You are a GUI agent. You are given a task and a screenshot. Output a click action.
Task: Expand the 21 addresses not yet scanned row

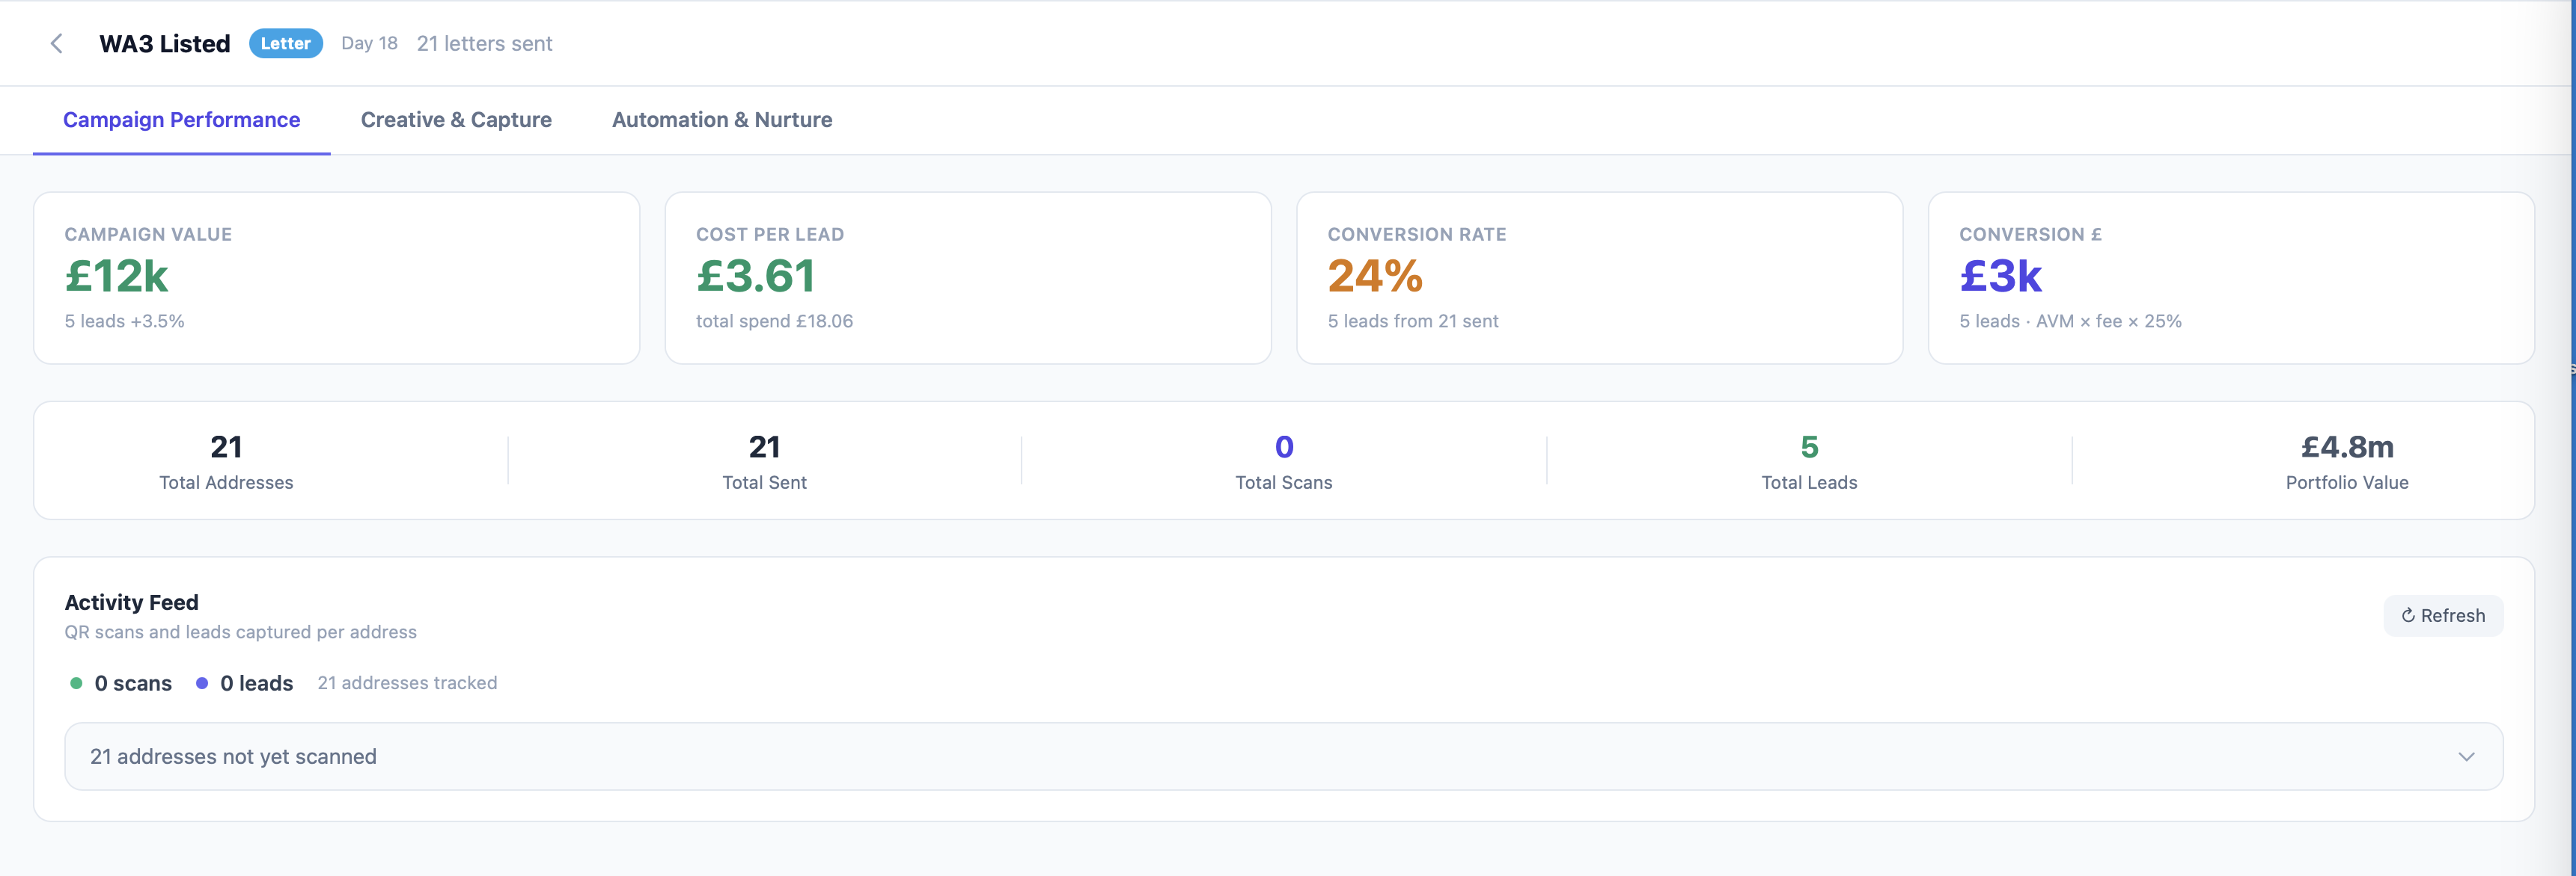pyautogui.click(x=1284, y=756)
